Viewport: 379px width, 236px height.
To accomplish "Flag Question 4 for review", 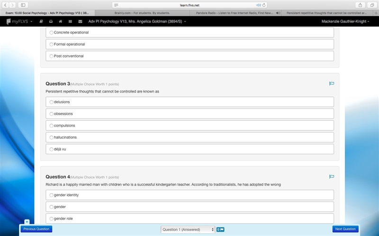I will coord(332,177).
